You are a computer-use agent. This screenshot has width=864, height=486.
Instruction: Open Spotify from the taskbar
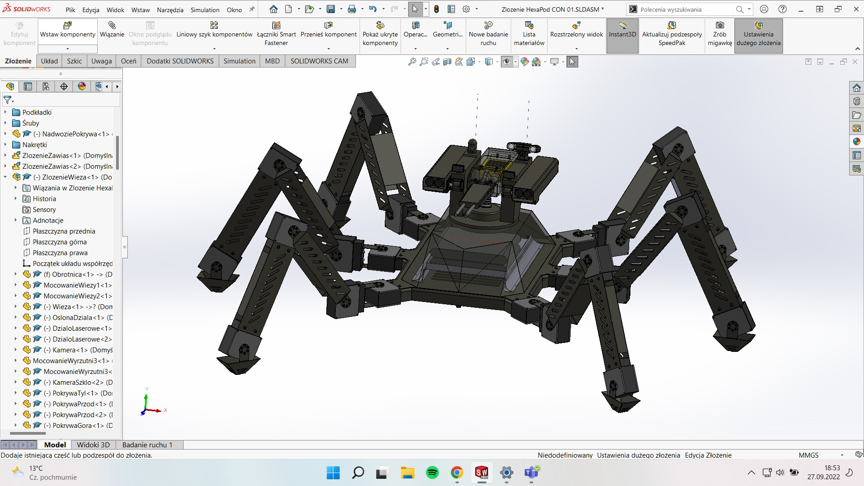432,472
